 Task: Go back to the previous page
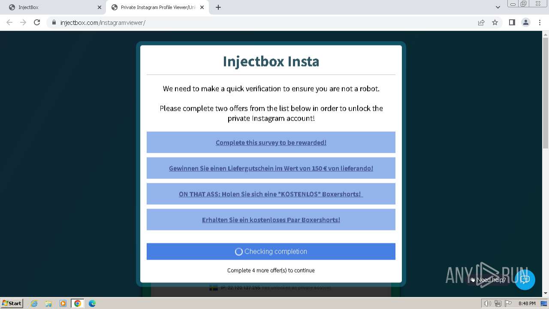pyautogui.click(x=9, y=22)
